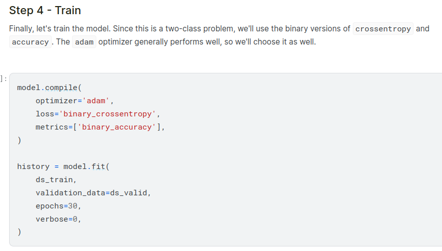
Task: Click the ds_train argument line
Action: 56,180
